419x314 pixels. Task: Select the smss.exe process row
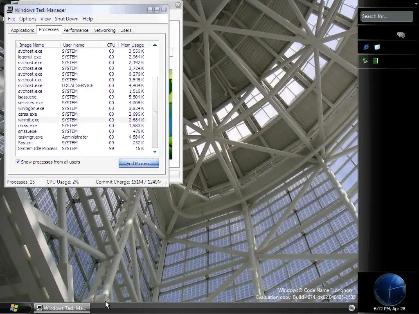[x=81, y=131]
